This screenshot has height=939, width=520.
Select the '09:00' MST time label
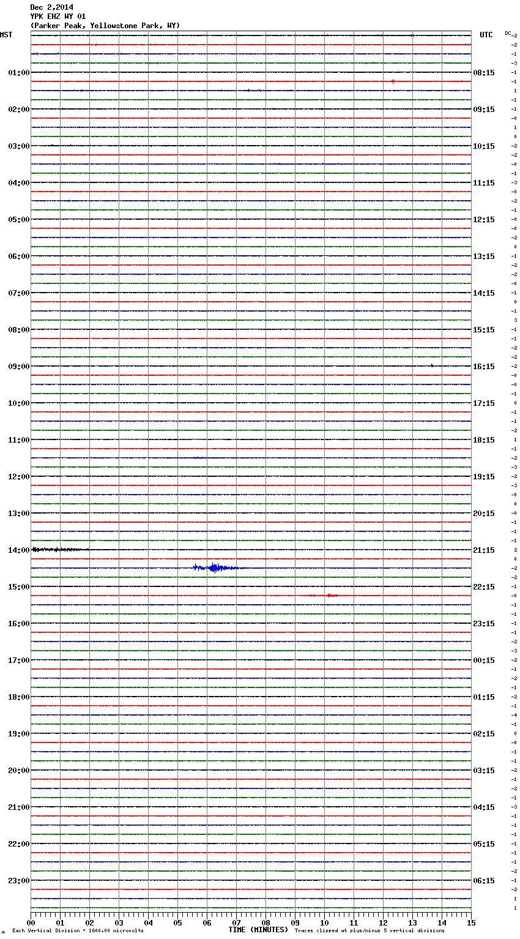[x=19, y=367]
